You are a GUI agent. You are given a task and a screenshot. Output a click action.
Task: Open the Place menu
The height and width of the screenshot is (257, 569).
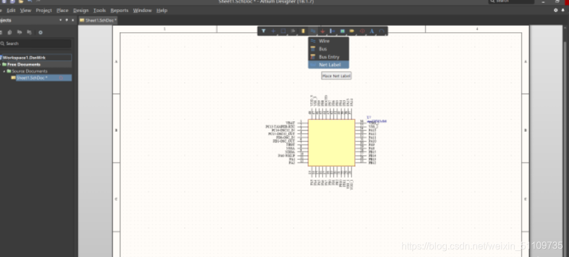point(63,11)
